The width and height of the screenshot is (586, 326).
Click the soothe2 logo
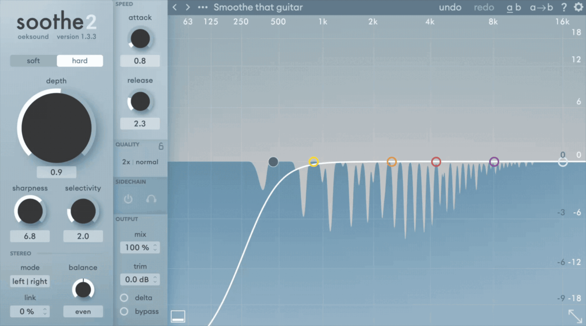[57, 22]
